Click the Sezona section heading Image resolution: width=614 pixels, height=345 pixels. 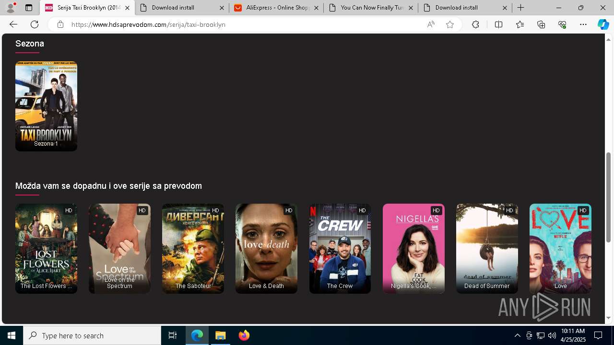tap(30, 43)
